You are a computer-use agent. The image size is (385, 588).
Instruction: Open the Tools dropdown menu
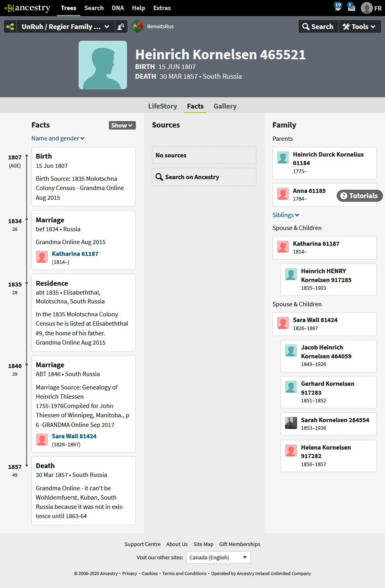(359, 27)
